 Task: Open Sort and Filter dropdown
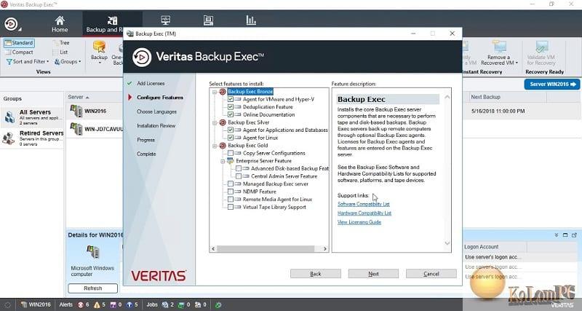tap(28, 62)
